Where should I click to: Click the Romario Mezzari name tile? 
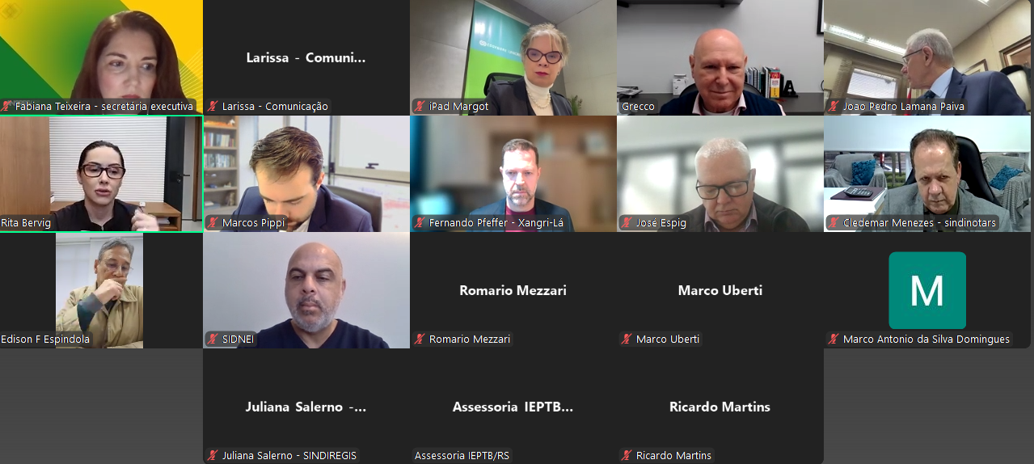(513, 290)
